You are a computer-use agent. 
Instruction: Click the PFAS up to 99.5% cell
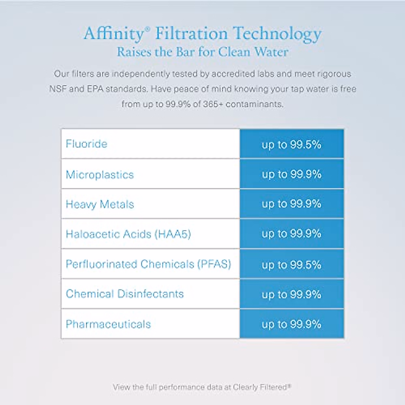tap(292, 265)
